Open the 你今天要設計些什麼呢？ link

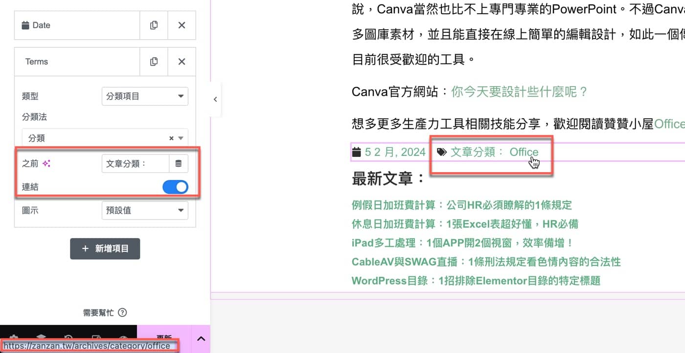tap(519, 91)
